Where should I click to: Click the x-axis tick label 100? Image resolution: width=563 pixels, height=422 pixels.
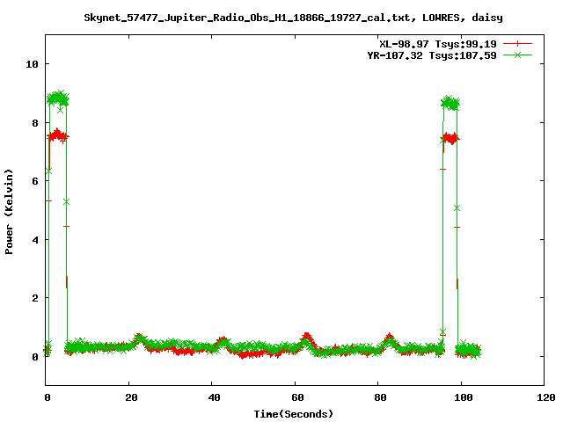tap(464, 397)
